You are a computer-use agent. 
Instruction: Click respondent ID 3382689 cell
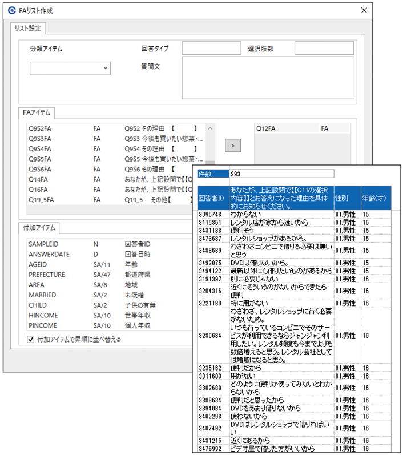(213, 388)
